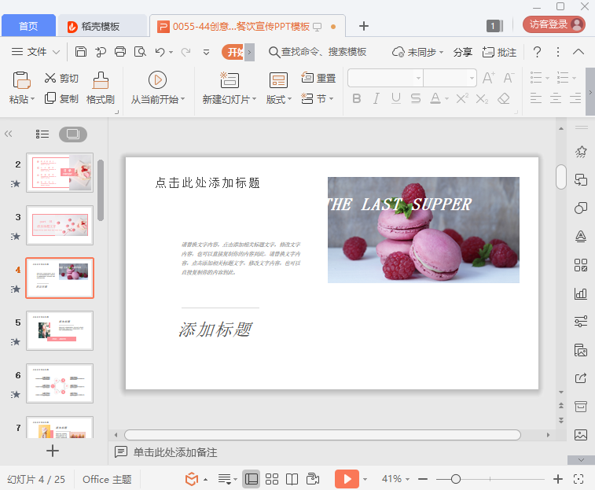Open the notes icon beside 单击此处添加备注
Screen dimensions: 595x490
point(121,452)
